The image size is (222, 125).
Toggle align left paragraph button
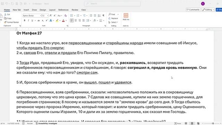[x=72, y=20]
